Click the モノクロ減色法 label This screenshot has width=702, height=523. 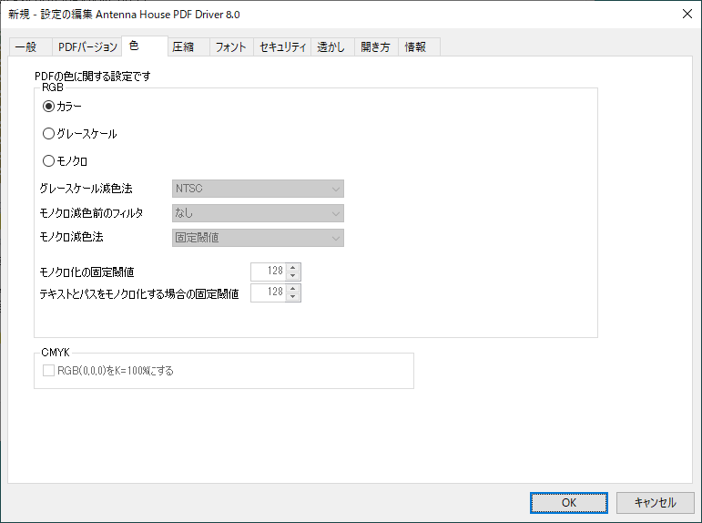pyautogui.click(x=71, y=237)
